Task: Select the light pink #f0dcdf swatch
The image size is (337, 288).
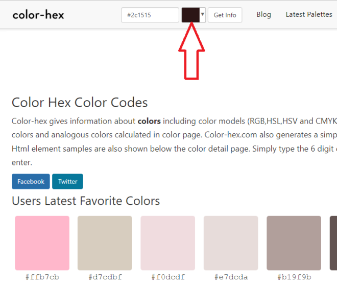Action: [x=167, y=243]
